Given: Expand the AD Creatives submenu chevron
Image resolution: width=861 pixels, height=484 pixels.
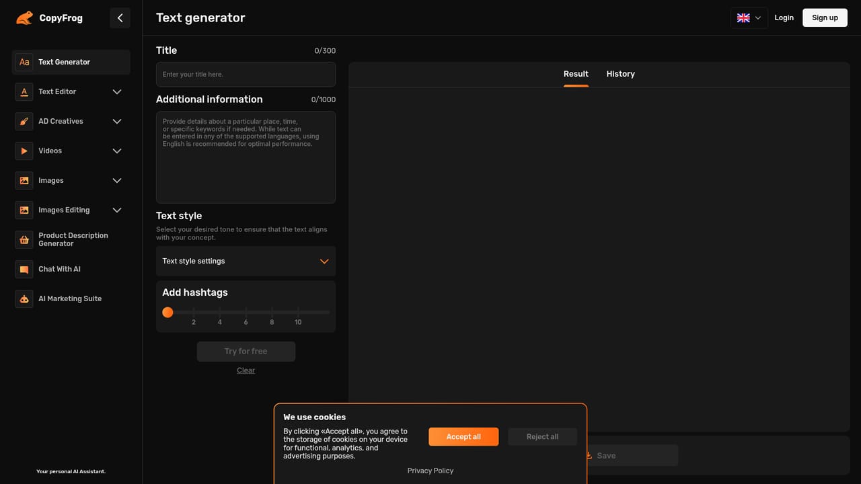Looking at the screenshot, I should 117,121.
